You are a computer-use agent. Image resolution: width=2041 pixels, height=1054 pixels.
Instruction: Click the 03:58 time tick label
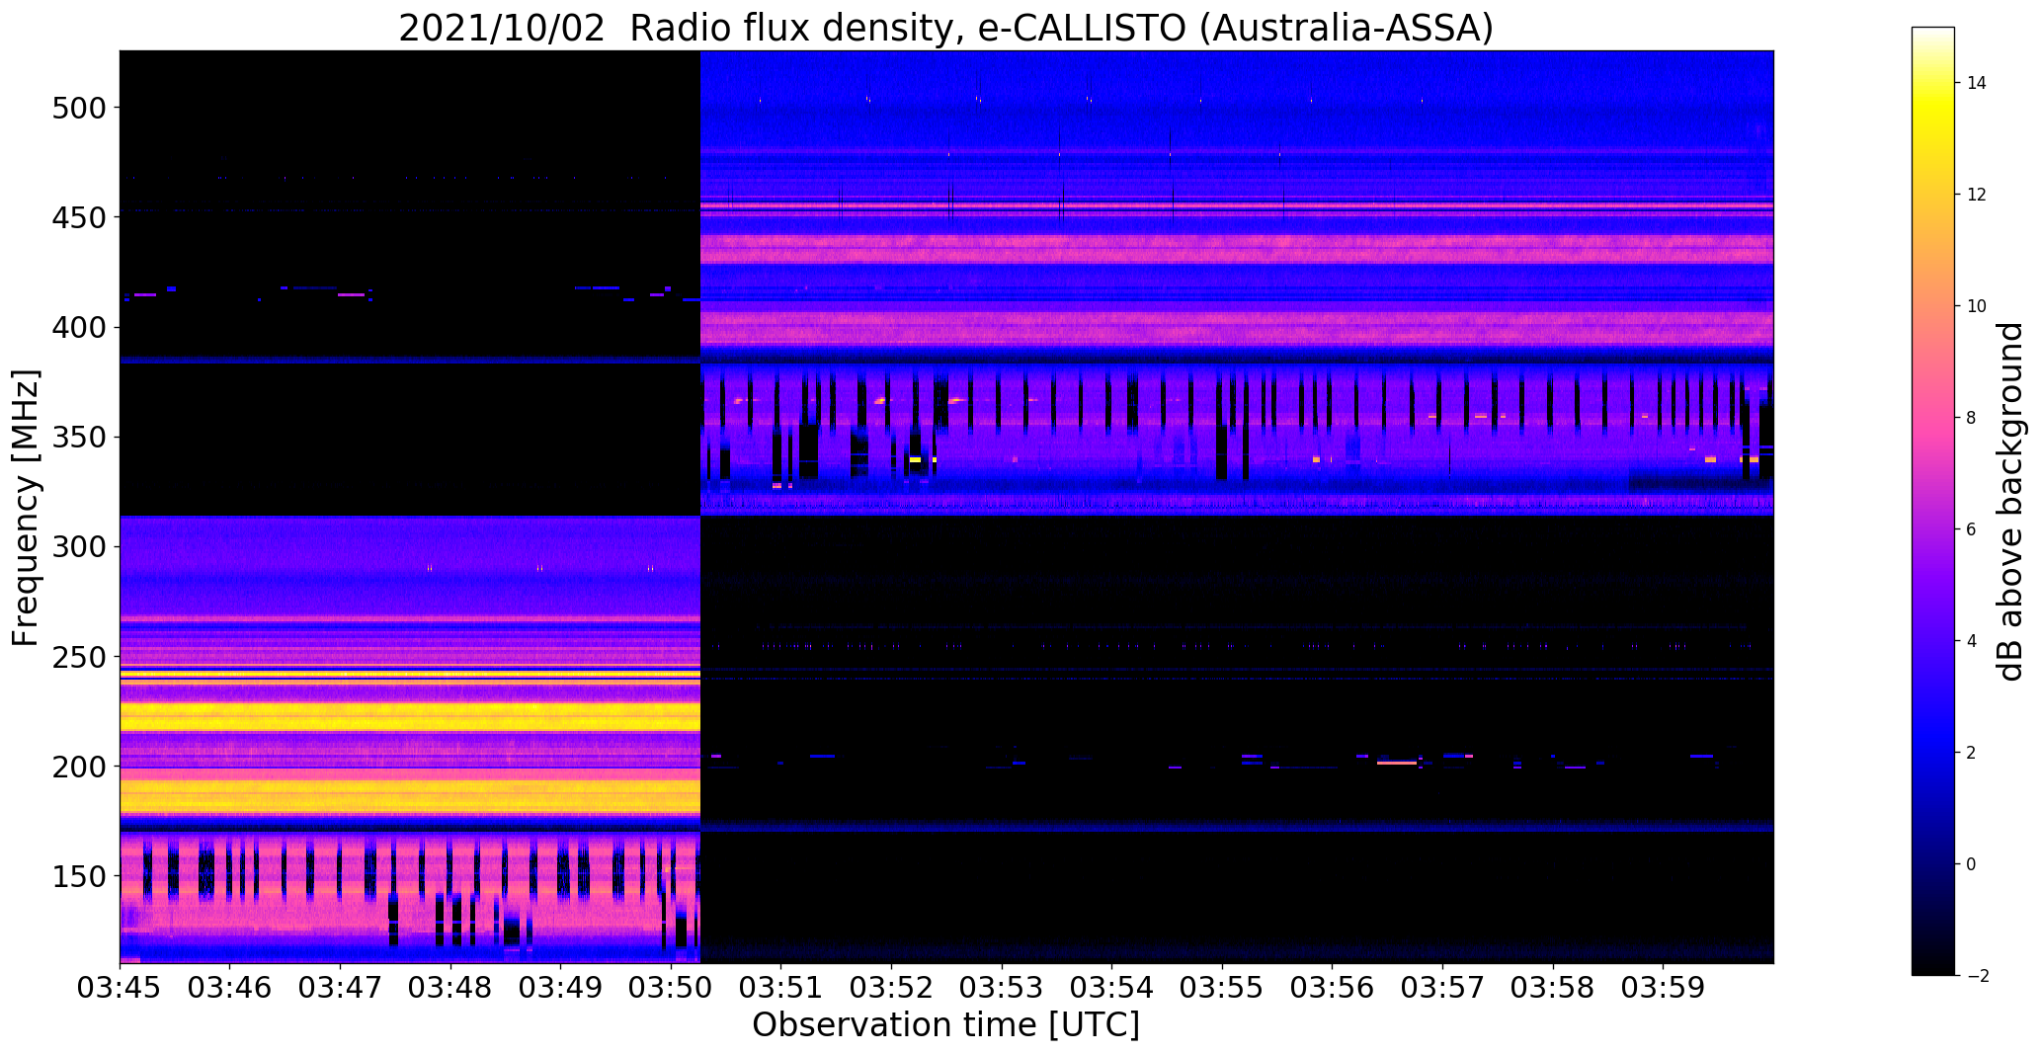coord(1554,988)
